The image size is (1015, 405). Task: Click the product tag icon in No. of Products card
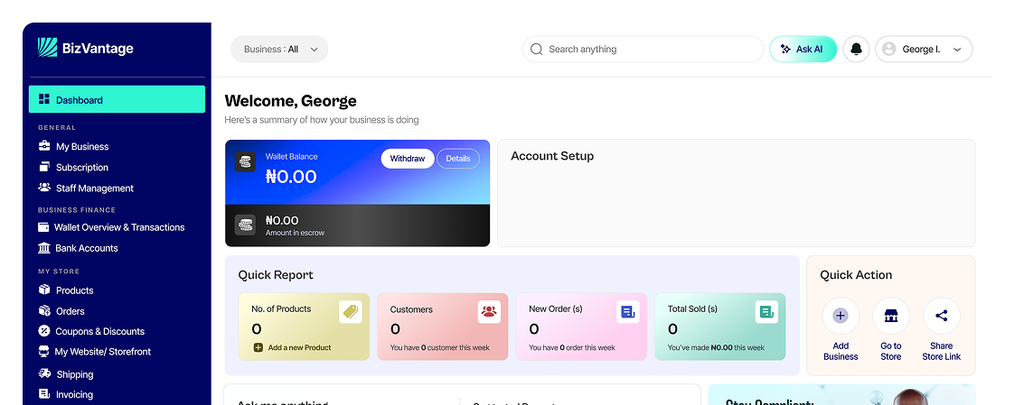(350, 312)
